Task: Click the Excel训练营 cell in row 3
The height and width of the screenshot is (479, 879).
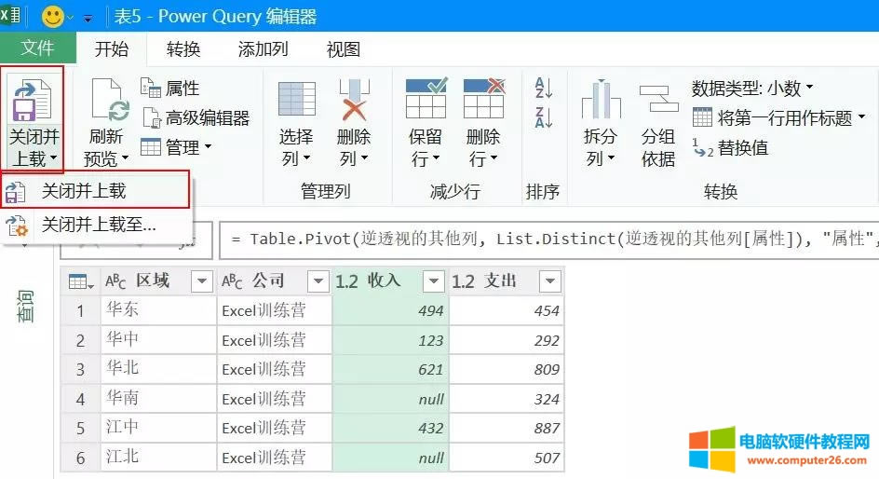Action: coord(275,369)
